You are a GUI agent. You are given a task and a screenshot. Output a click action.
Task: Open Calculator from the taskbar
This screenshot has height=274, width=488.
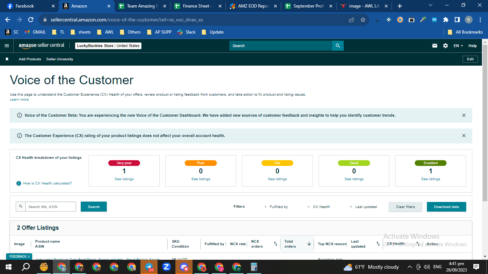coord(254,267)
